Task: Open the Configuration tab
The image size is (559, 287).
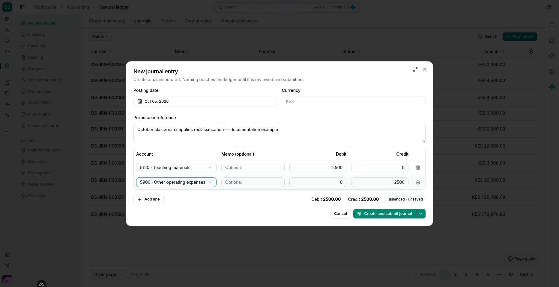Action: pyautogui.click(x=198, y=21)
